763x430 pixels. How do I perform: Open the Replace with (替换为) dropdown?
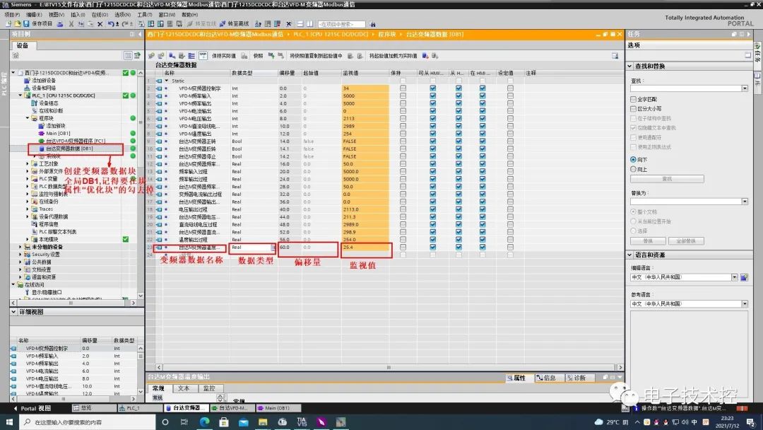(x=745, y=201)
